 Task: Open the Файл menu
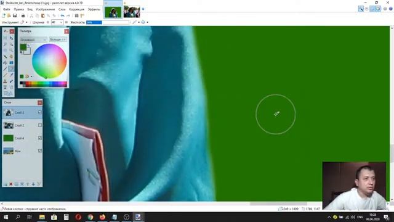pyautogui.click(x=7, y=9)
